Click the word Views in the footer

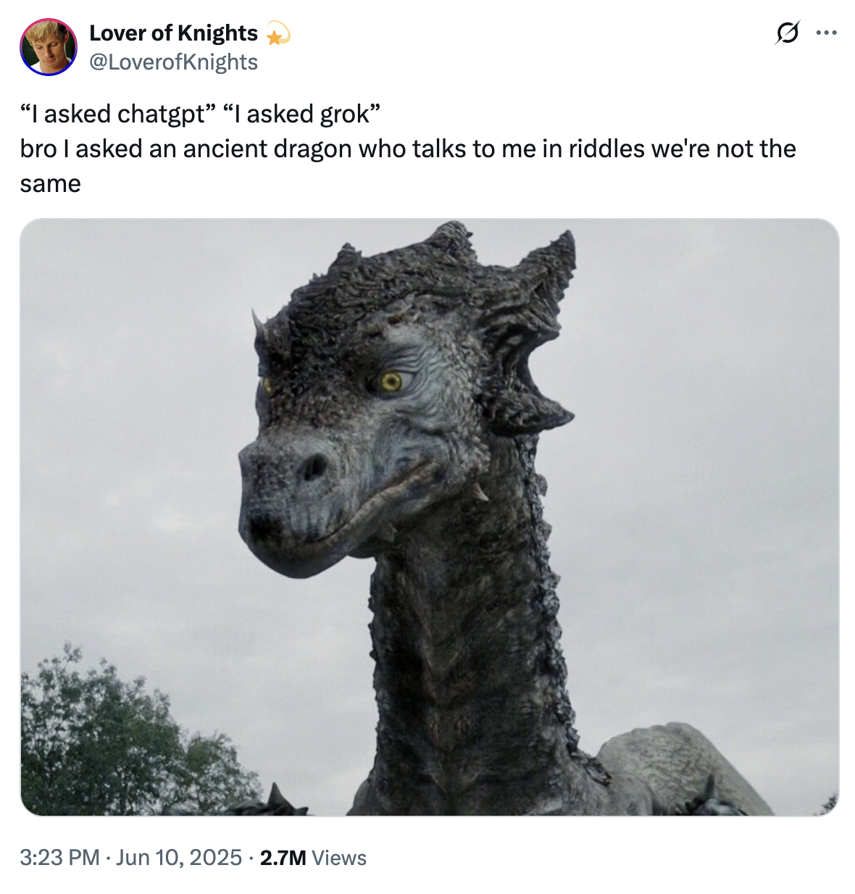point(339,858)
